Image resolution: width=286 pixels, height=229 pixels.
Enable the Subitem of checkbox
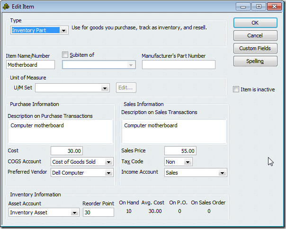tap(65, 55)
